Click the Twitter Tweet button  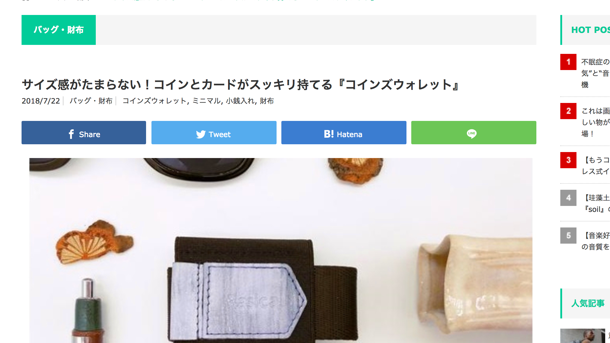(x=214, y=133)
